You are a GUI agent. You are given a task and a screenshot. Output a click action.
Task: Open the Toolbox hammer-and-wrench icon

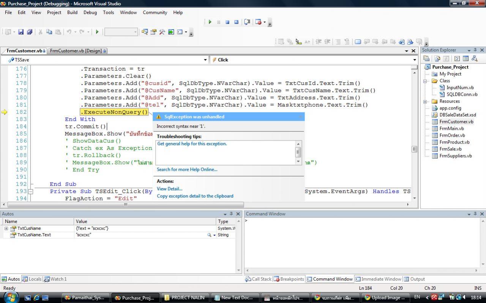point(162,32)
